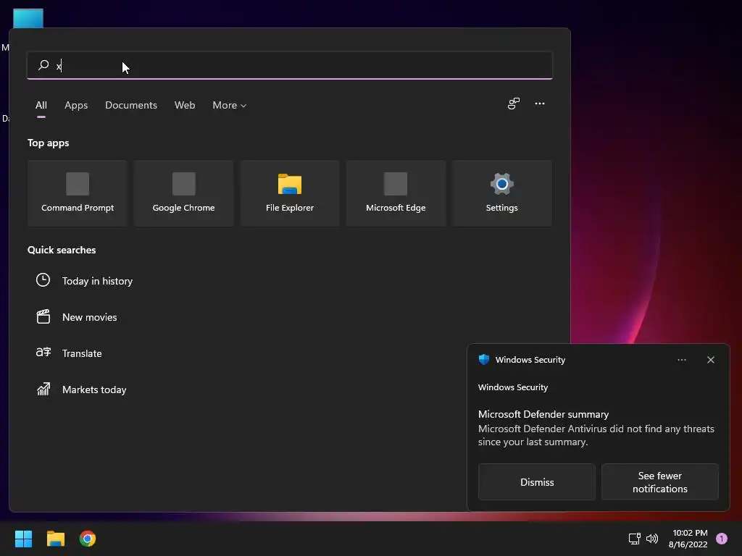Click See fewer notifications button
742x556 pixels.
[x=659, y=481]
